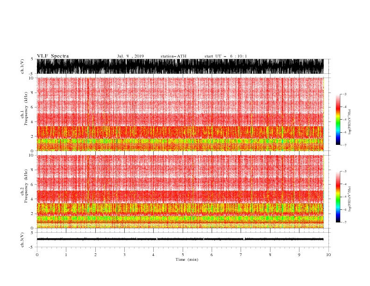Click the "station=ATH" header text
This screenshot has height=286, width=370.
point(173,56)
